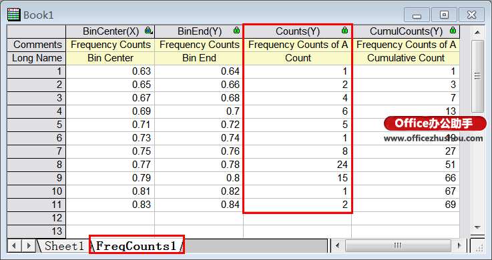Select the Counts(Y) column header
492x260 pixels.
[298, 31]
